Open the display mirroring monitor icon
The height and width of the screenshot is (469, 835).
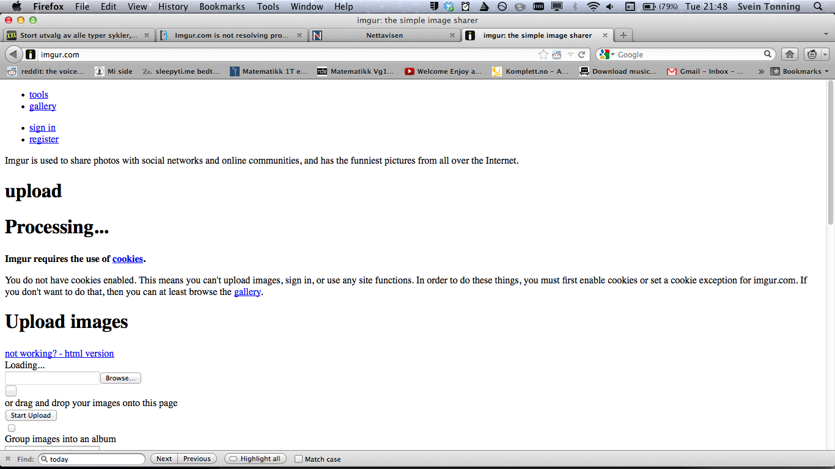point(556,7)
